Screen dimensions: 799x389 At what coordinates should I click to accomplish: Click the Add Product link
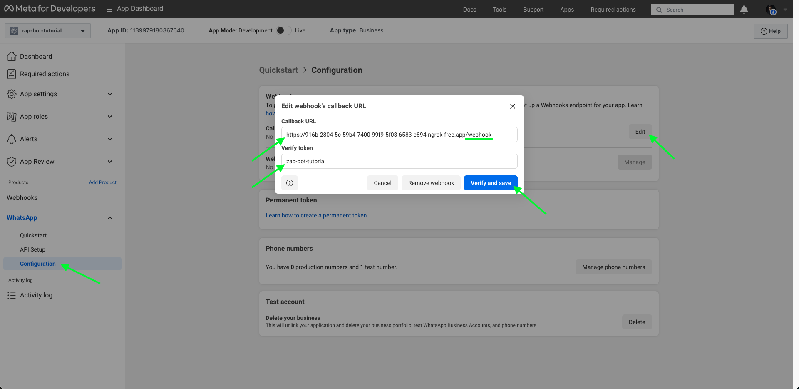(x=102, y=182)
